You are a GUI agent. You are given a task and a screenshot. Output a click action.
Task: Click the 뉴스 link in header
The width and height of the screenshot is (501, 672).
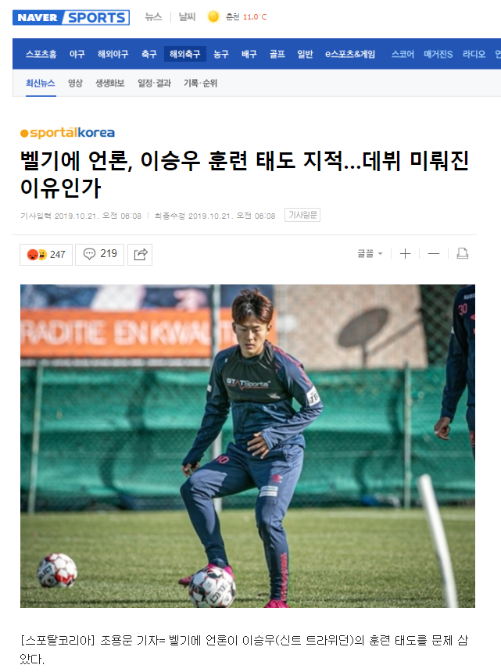pyautogui.click(x=153, y=17)
